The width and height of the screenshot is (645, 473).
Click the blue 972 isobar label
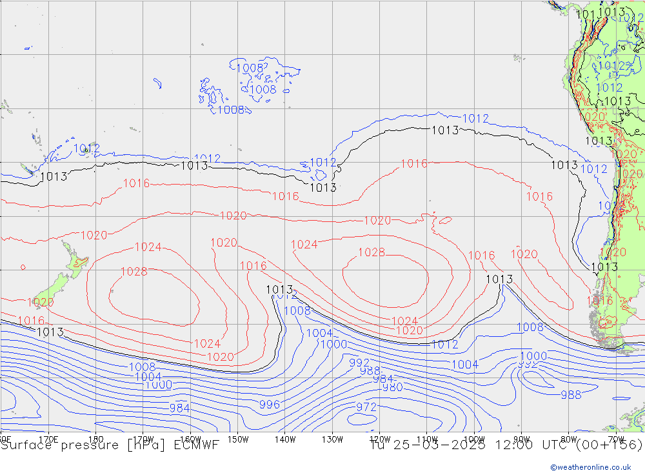point(366,407)
